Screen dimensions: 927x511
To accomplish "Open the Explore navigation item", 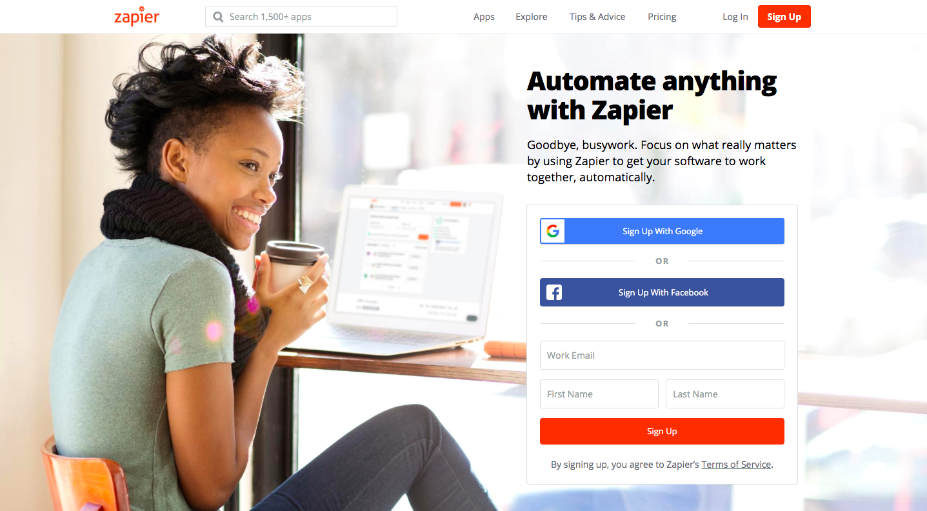I will 532,17.
